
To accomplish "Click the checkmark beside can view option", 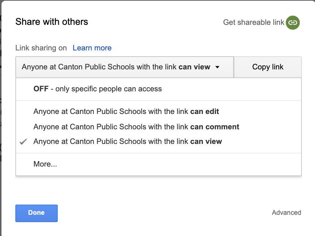I will pyautogui.click(x=24, y=142).
